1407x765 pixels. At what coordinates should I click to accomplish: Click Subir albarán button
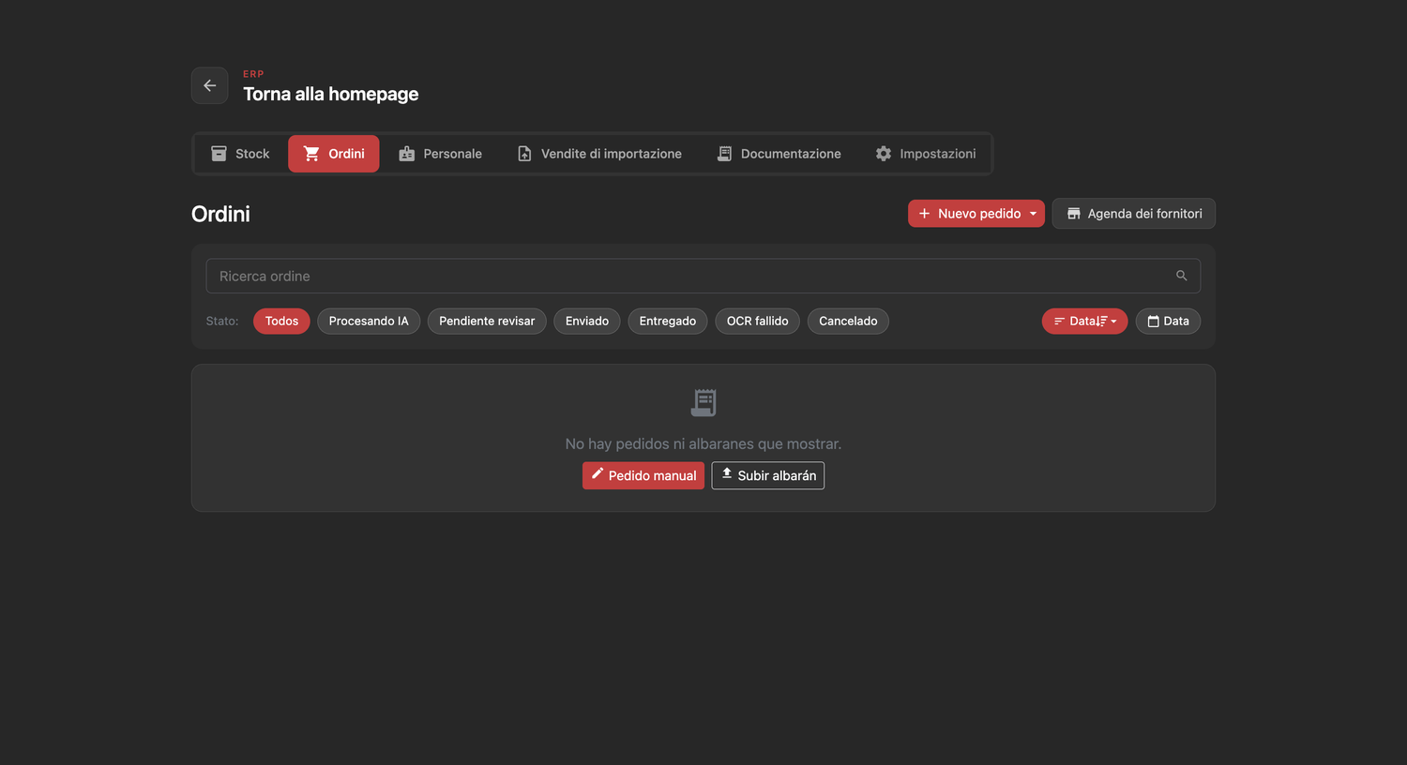pyautogui.click(x=768, y=475)
